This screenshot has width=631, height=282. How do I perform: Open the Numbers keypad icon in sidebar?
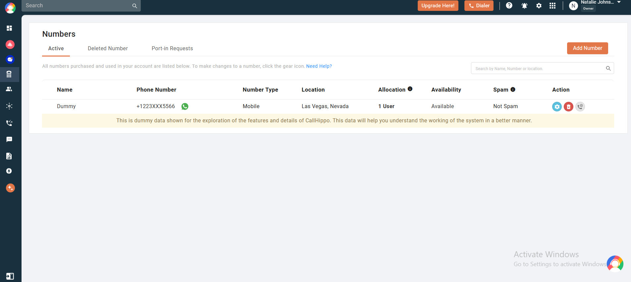9,74
